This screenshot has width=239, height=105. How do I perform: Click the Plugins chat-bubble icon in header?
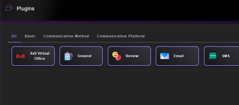9,8
